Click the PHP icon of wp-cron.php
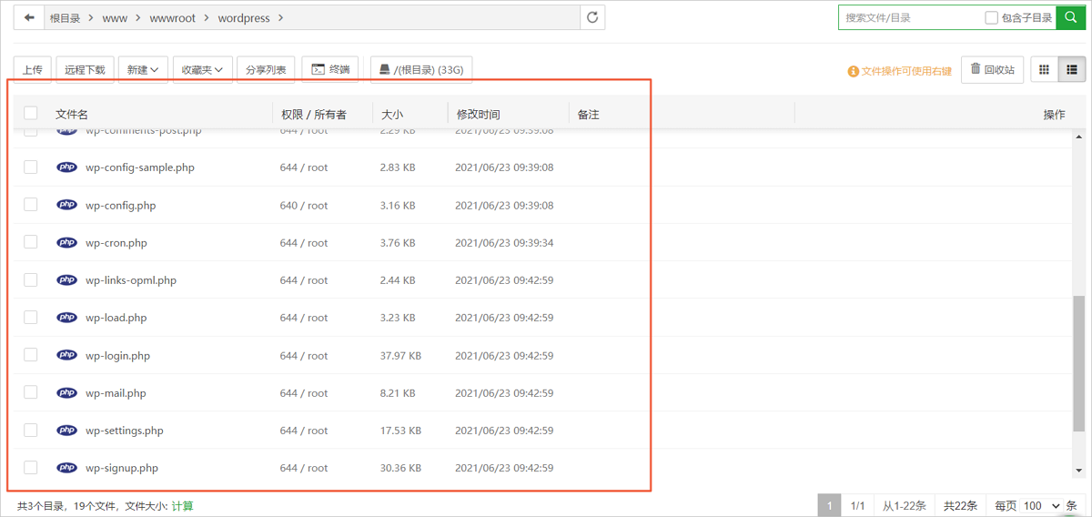The width and height of the screenshot is (1092, 517). [66, 243]
